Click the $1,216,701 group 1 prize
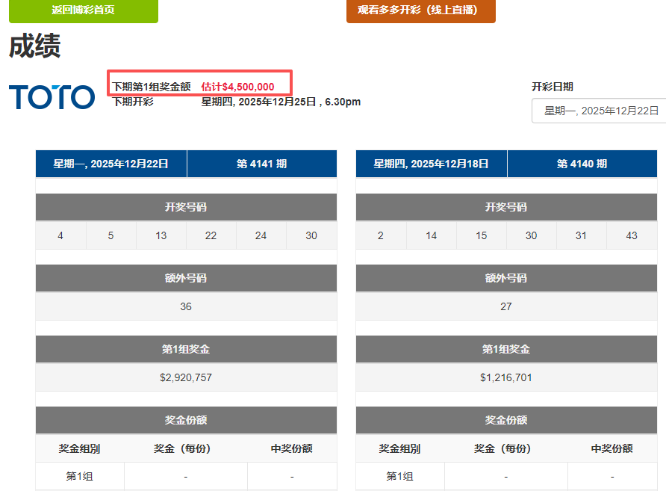Image resolution: width=666 pixels, height=491 pixels. coord(506,377)
